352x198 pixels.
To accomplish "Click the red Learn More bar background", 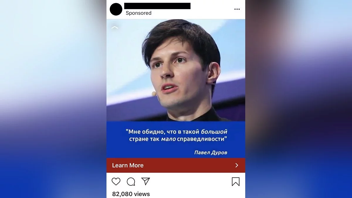I will click(x=176, y=165).
